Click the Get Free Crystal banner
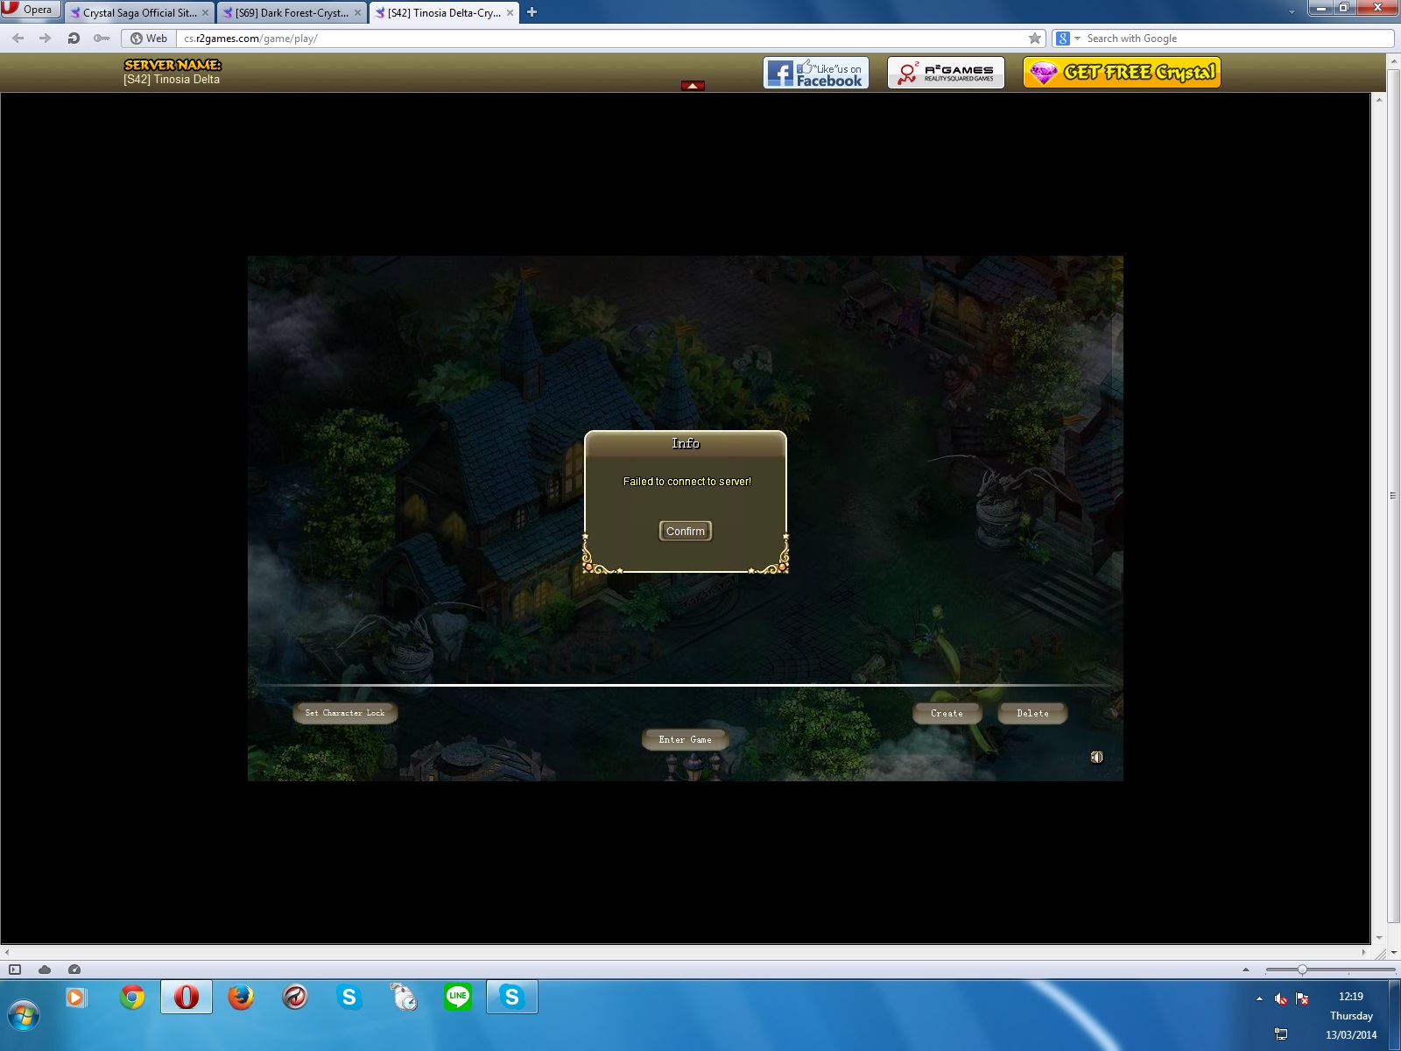The image size is (1401, 1051). click(1122, 73)
